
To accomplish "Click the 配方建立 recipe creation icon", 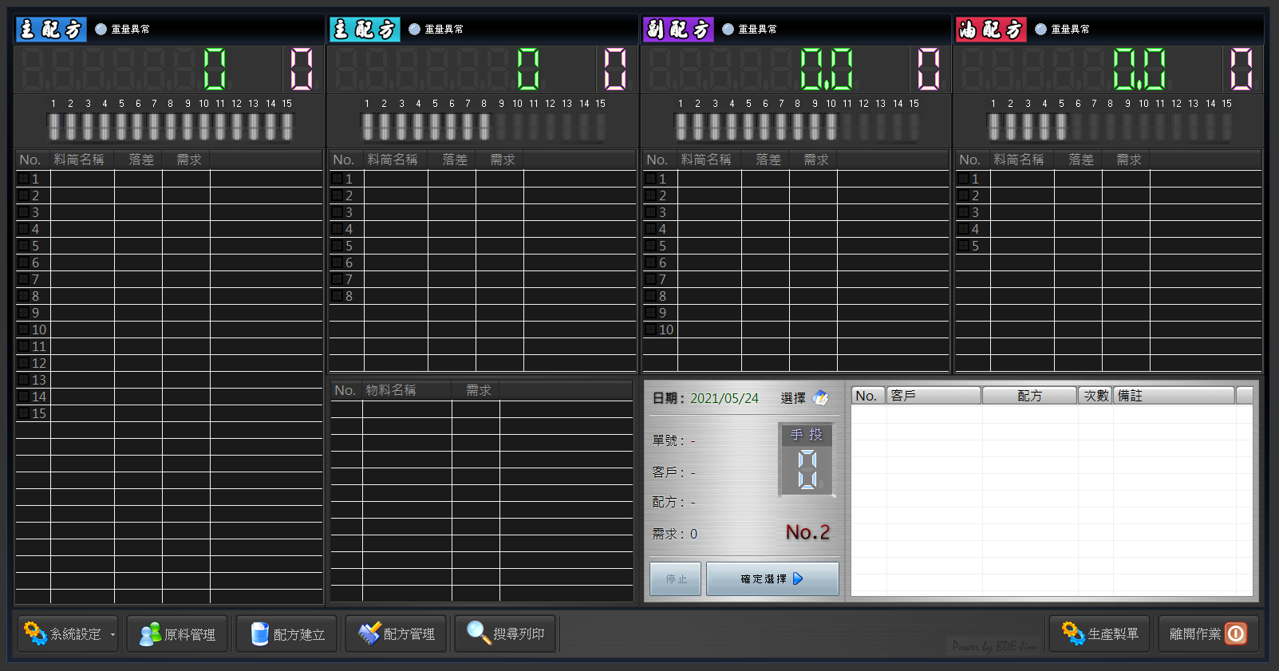I will (x=260, y=634).
